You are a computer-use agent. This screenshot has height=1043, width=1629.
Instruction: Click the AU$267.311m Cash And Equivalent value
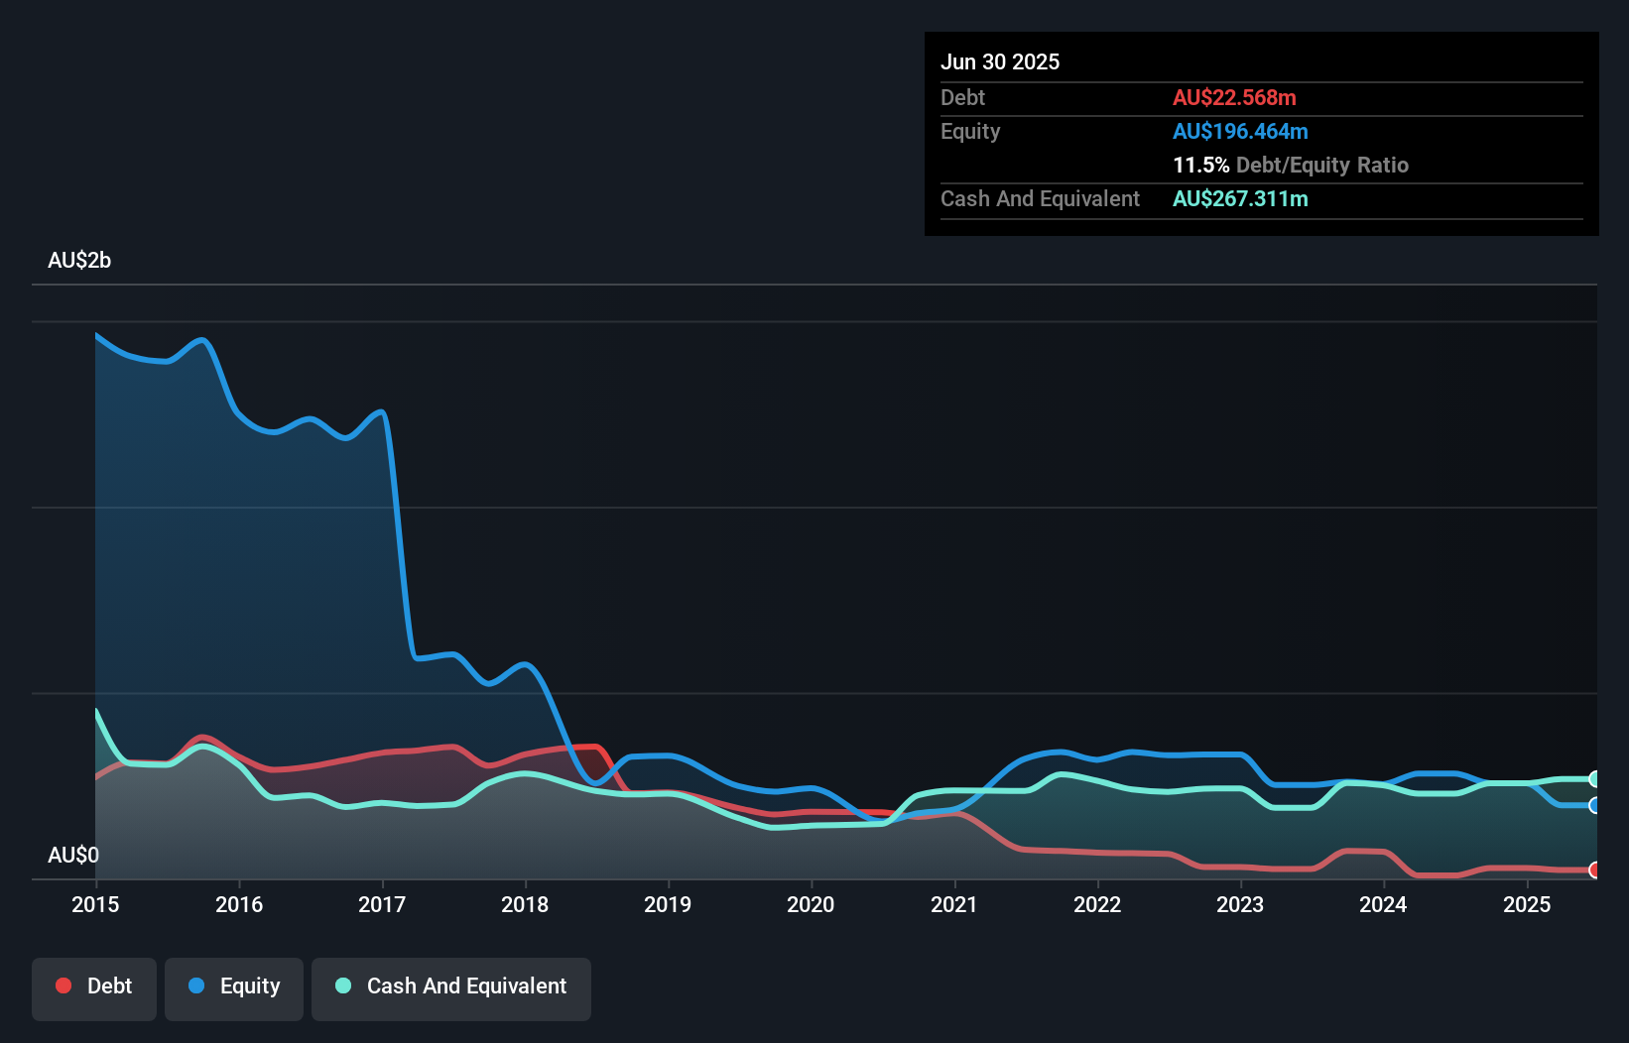[1240, 198]
